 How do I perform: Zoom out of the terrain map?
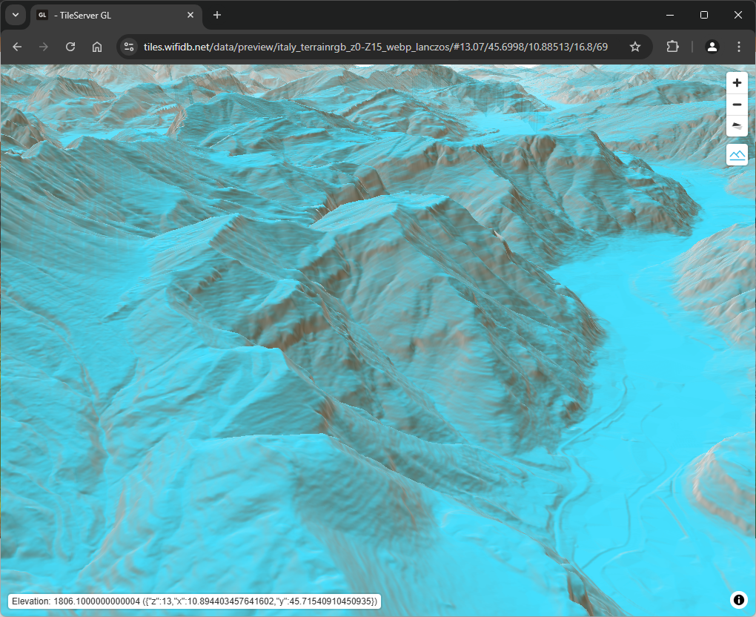tap(736, 105)
